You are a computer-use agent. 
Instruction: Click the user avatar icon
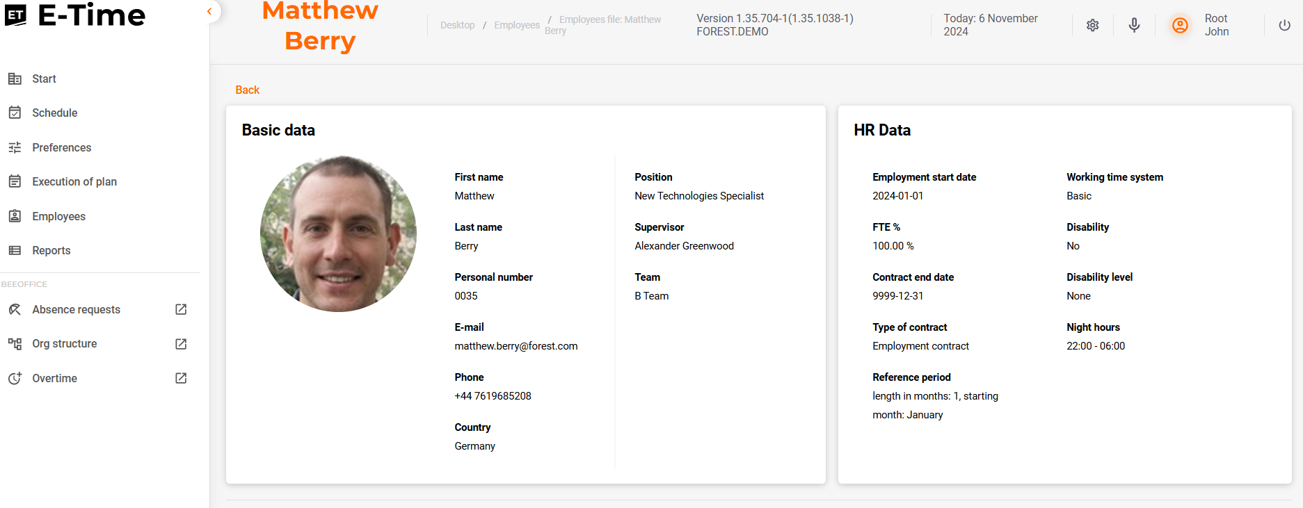[1180, 25]
